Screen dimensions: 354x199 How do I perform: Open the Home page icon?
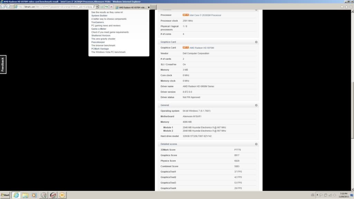coord(342,7)
